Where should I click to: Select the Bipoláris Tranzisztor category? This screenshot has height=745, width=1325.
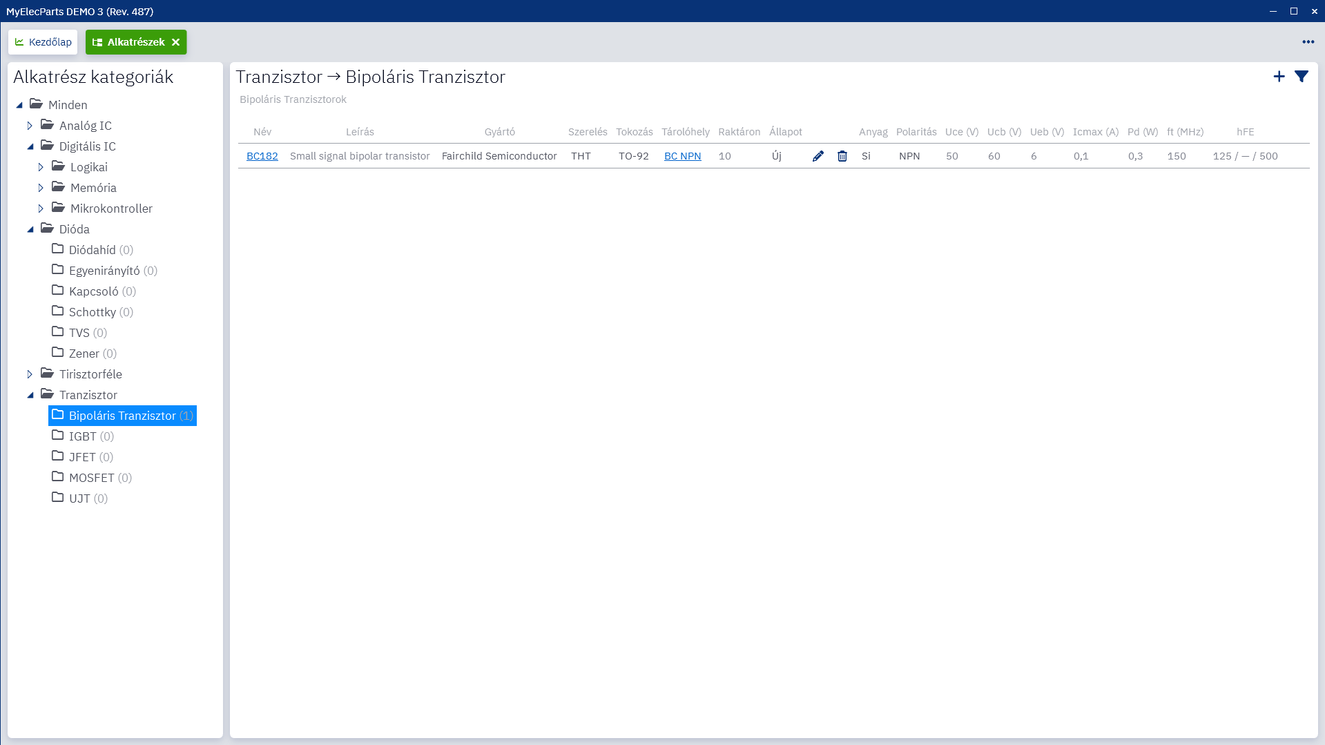click(x=123, y=416)
